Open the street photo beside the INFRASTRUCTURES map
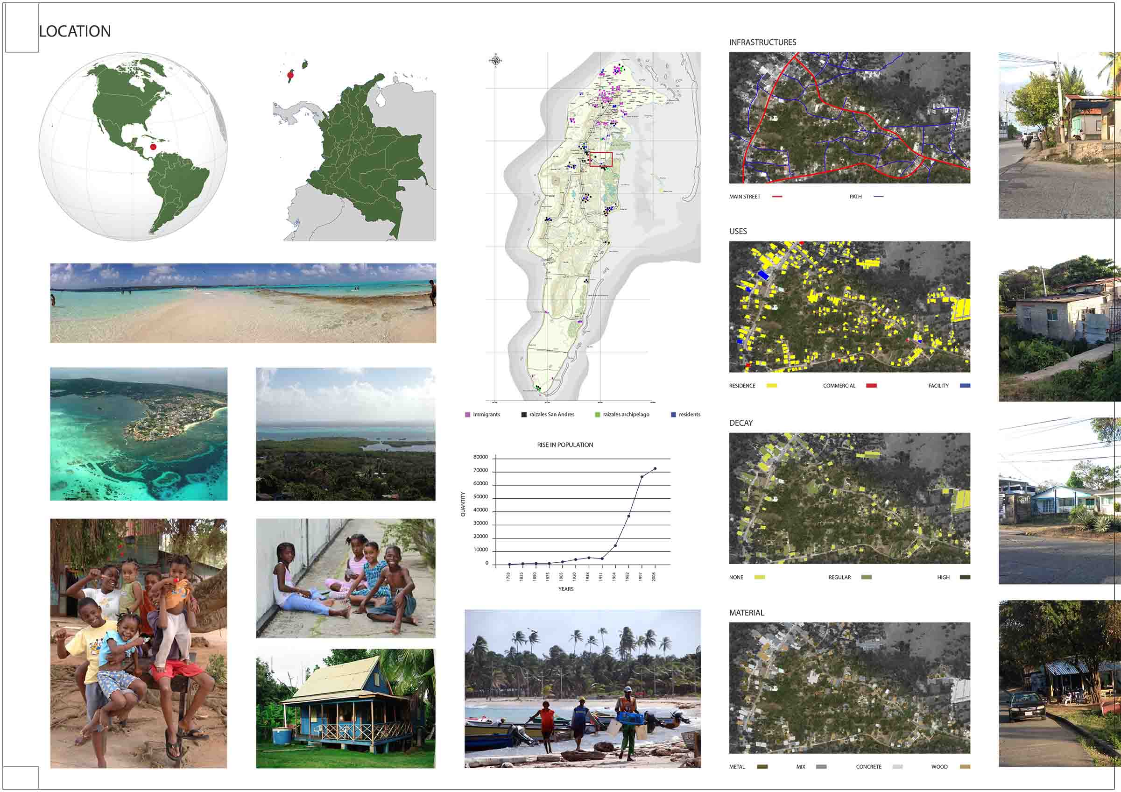The width and height of the screenshot is (1121, 792). click(1059, 135)
